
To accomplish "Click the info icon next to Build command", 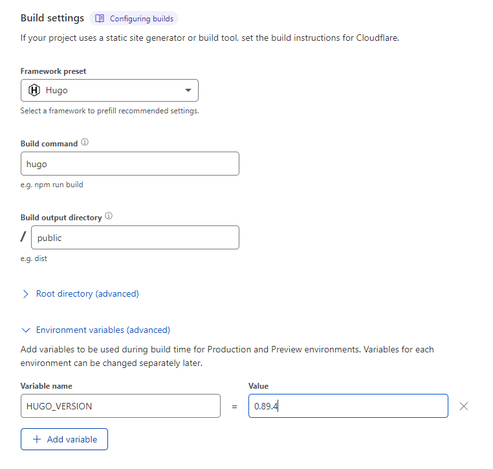I will (x=85, y=143).
